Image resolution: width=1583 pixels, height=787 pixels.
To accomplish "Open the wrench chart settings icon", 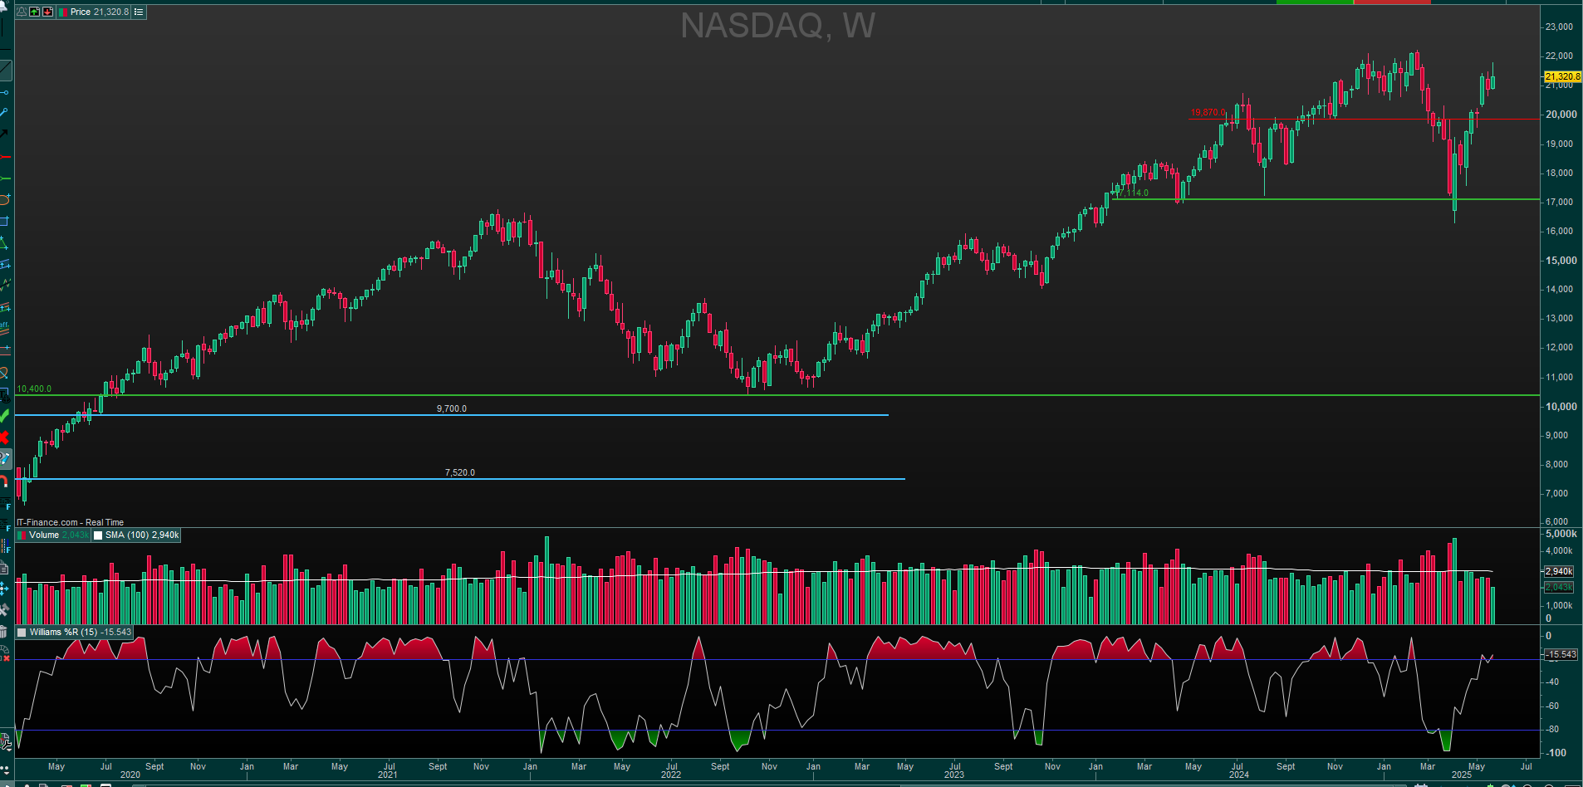I will point(6,743).
